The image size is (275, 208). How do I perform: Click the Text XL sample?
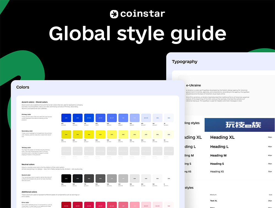(x=214, y=201)
